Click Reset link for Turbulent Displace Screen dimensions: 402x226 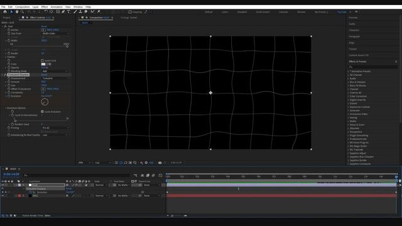pos(44,75)
